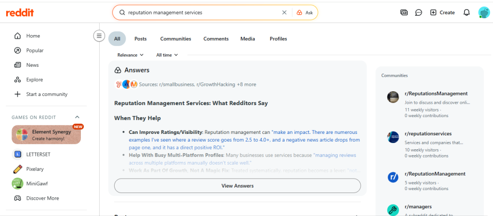The width and height of the screenshot is (493, 216).
Task: Open the Advertise on Reddit icon
Action: 404,12
